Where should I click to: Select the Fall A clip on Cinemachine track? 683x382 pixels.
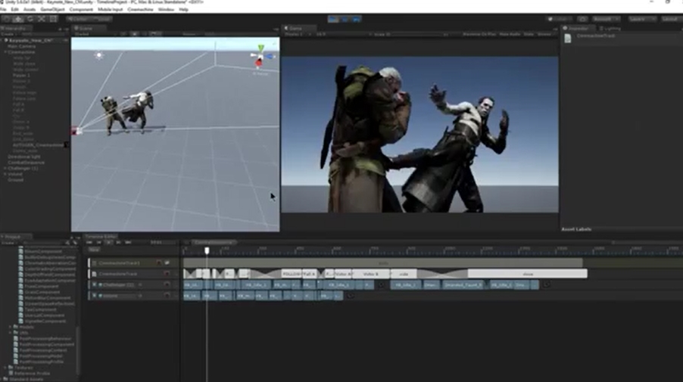(x=309, y=274)
